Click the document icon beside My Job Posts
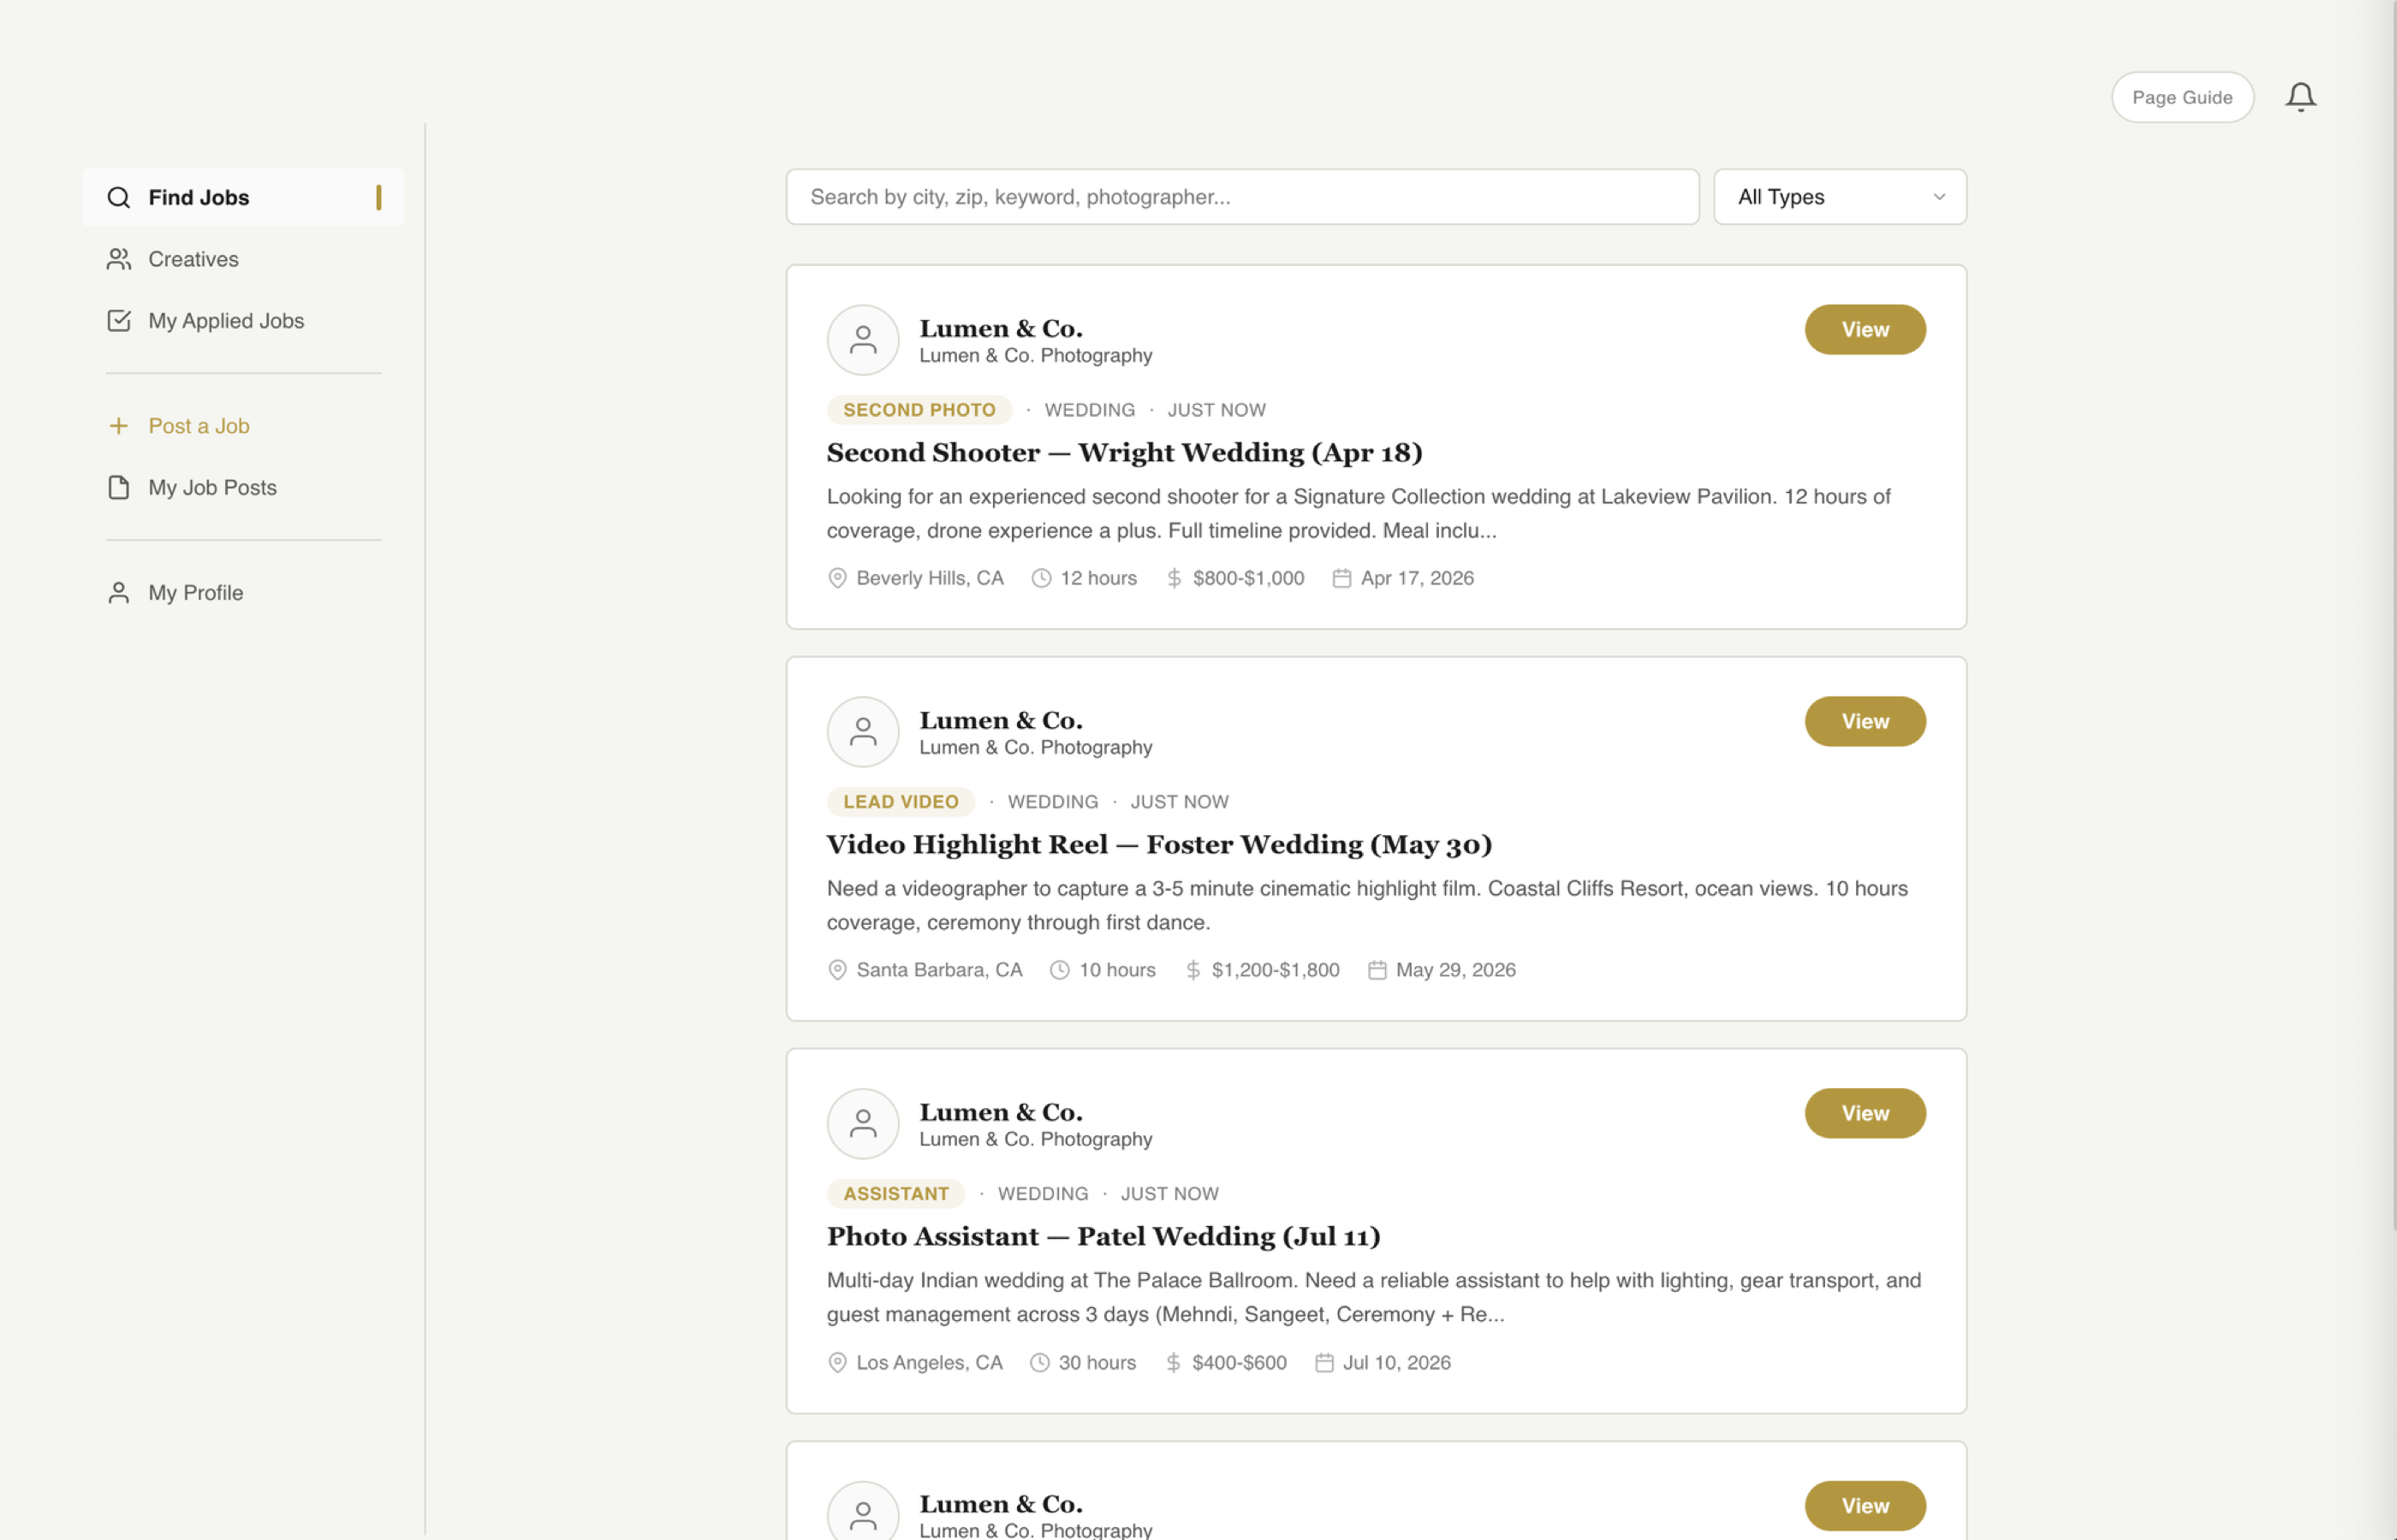The image size is (2397, 1540). point(119,487)
